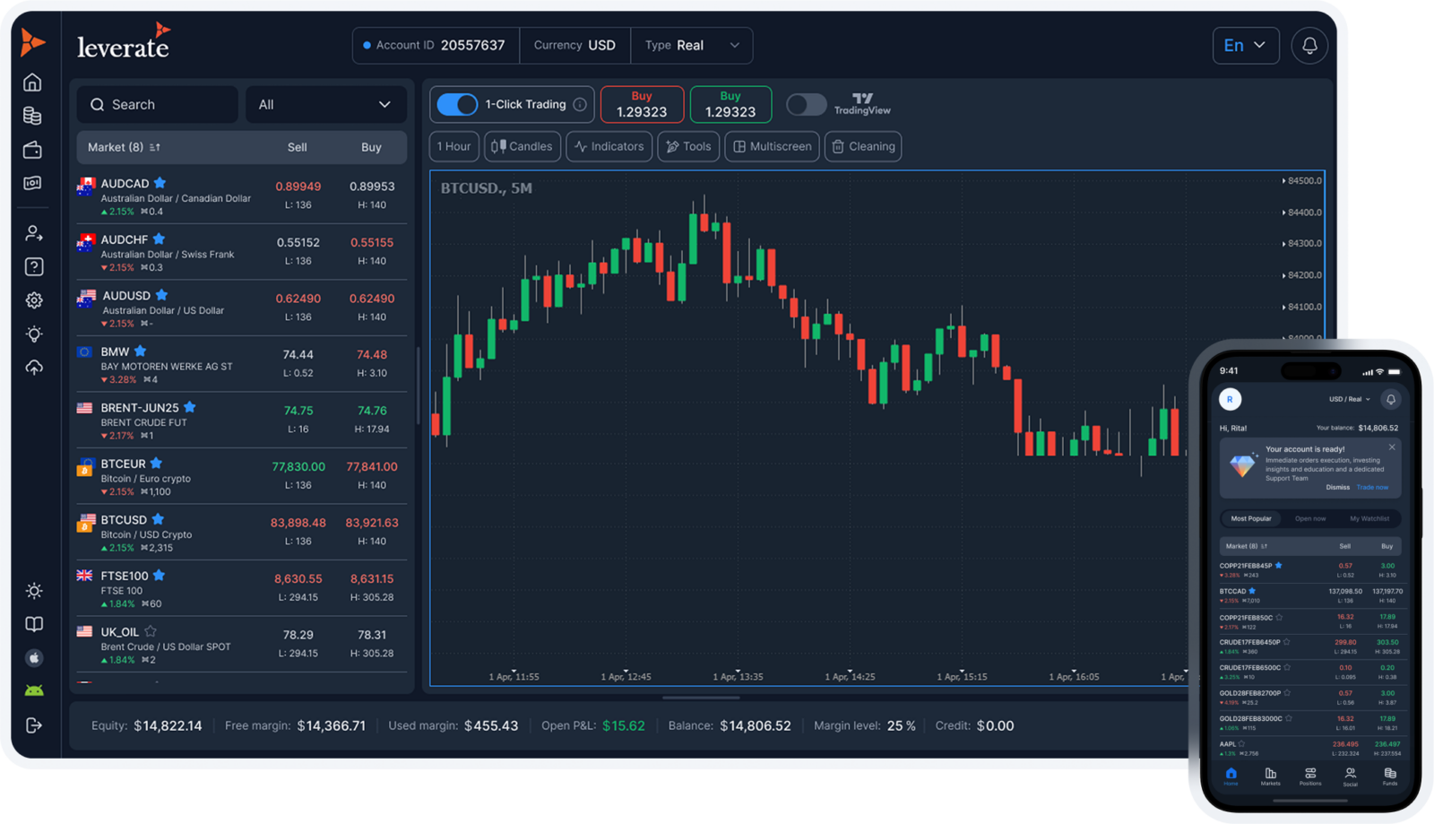Click the cloud upload icon in sidebar

tap(33, 368)
